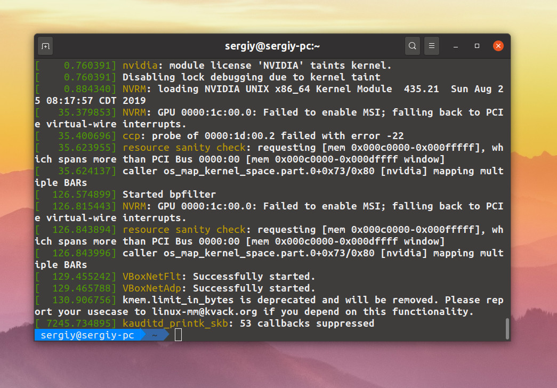557x388 pixels.
Task: Click the terminal cursor block
Action: click(179, 335)
